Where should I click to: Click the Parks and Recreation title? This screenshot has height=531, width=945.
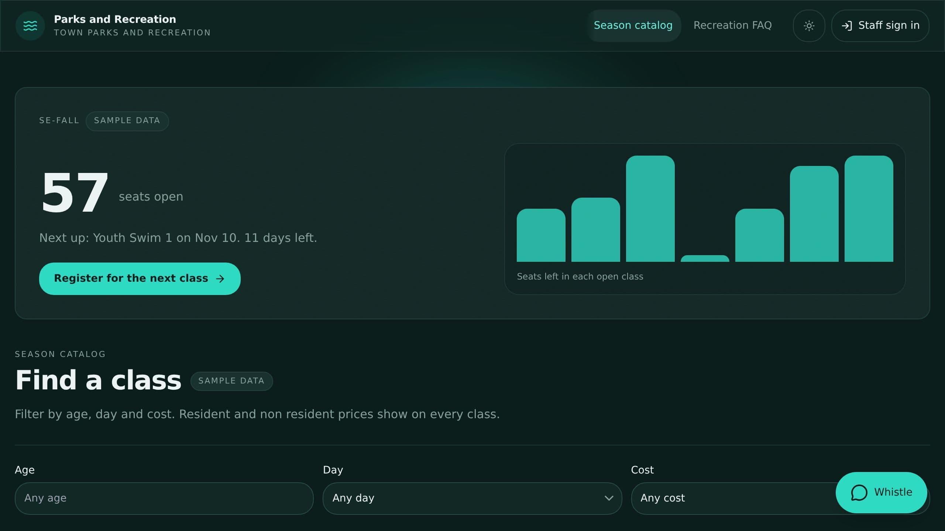115,19
